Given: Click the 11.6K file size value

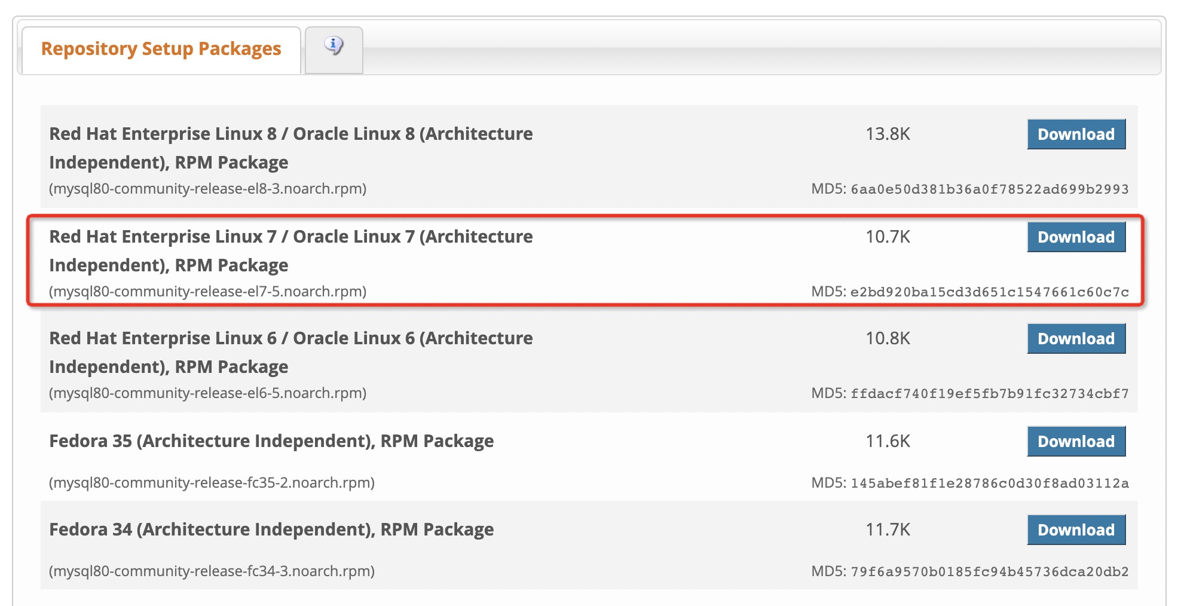Looking at the screenshot, I should (888, 442).
